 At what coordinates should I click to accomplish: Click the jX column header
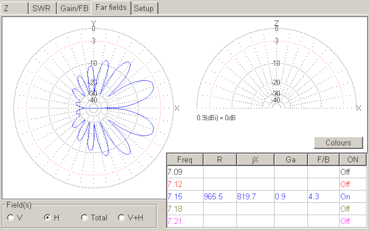point(255,159)
